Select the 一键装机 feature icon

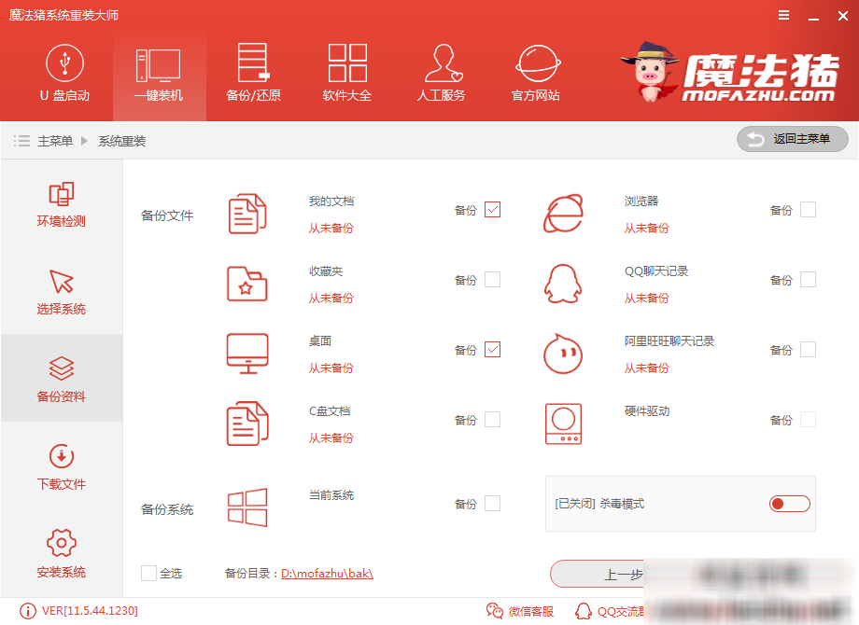click(159, 75)
